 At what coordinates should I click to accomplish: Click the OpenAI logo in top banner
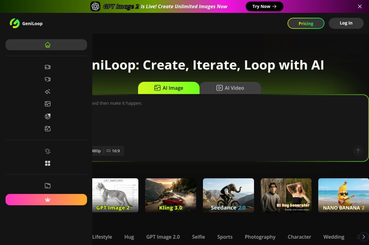(95, 6)
